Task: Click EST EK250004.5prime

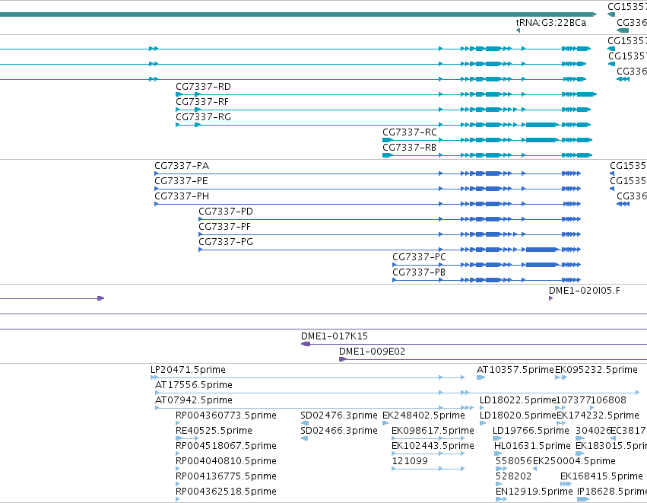Action: 574,461
